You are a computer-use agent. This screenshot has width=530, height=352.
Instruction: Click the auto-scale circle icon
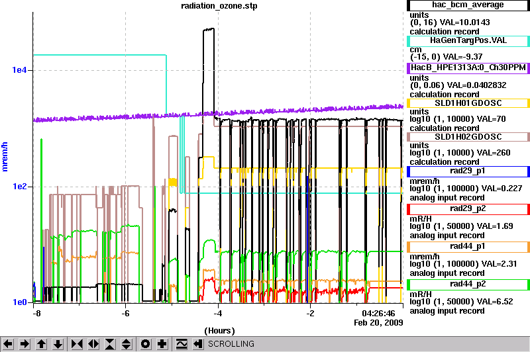146,344
